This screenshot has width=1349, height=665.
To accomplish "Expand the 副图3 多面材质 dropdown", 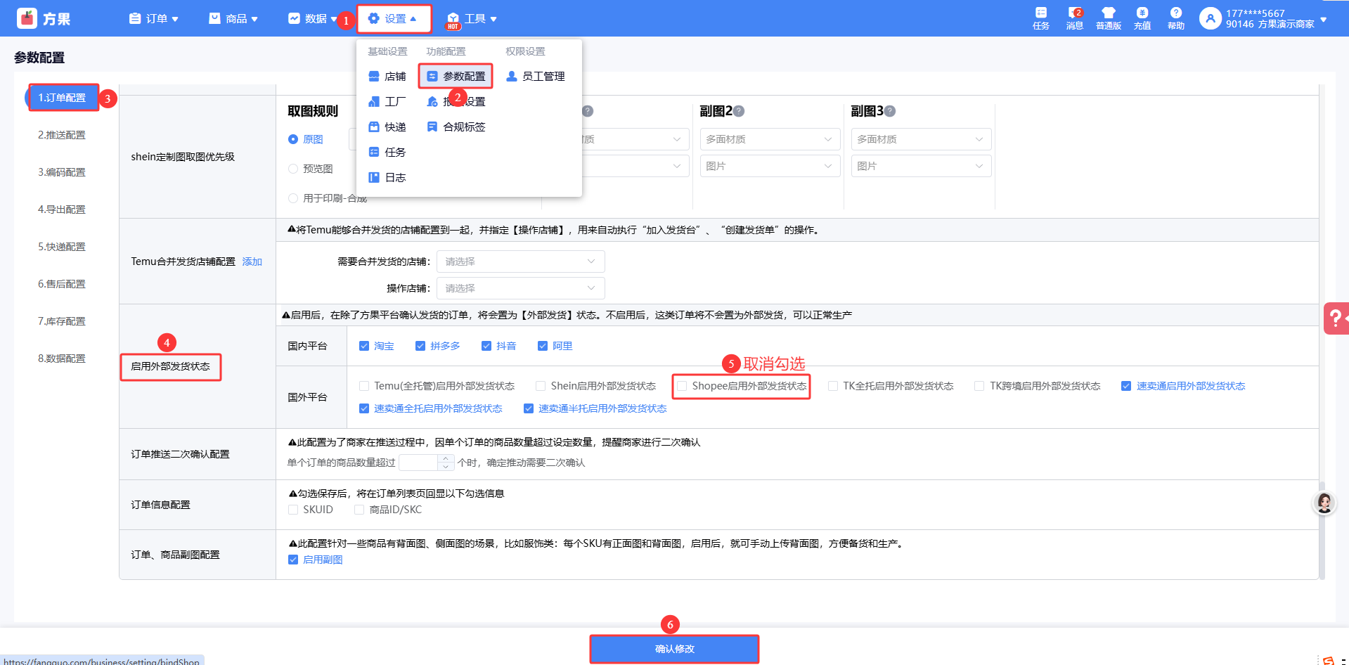I will (x=920, y=139).
